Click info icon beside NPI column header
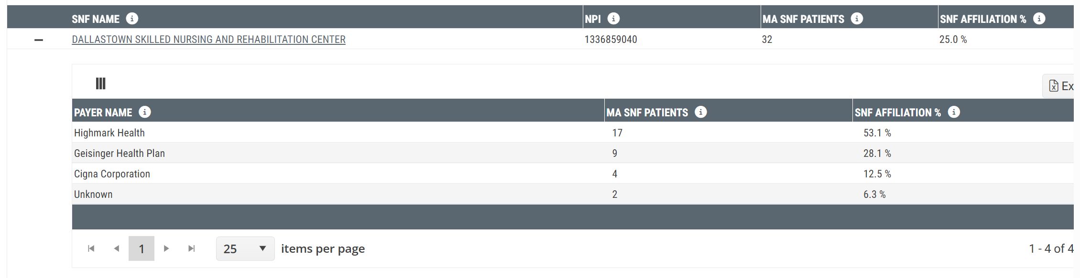Image resolution: width=1080 pixels, height=278 pixels. 613,19
